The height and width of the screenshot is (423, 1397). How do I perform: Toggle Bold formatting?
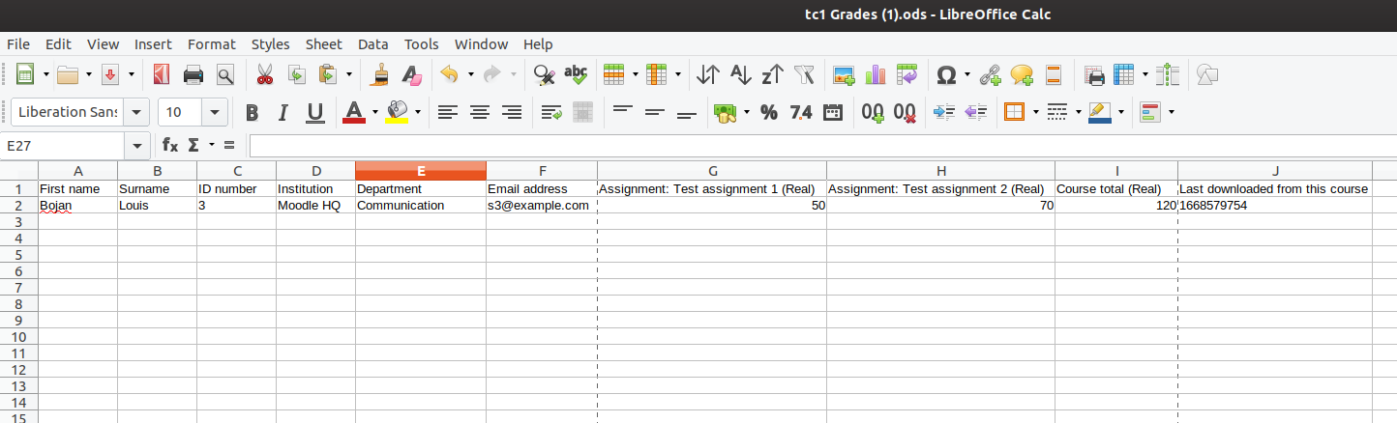(252, 112)
